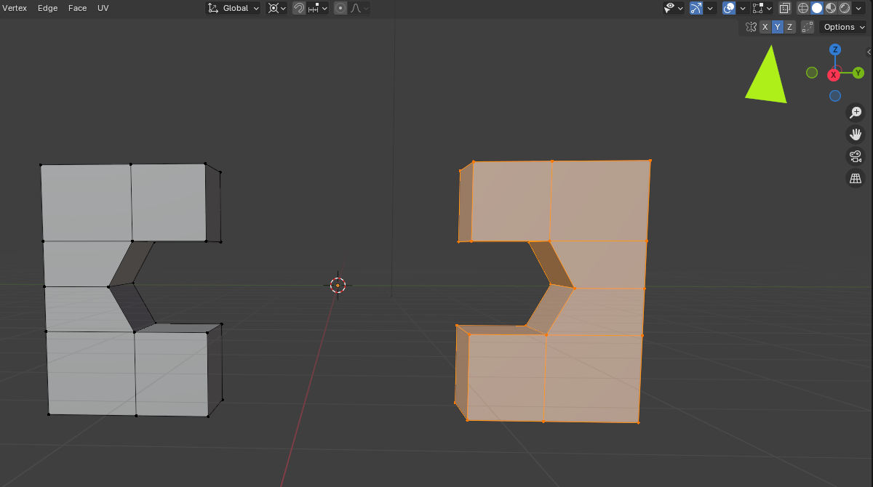
Task: Enable X axis mesh mirroring
Action: click(x=765, y=27)
